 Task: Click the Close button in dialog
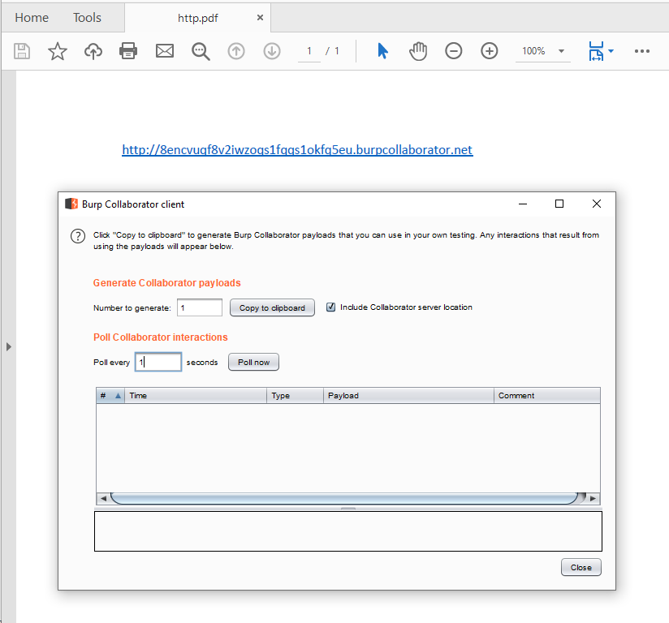(x=581, y=568)
